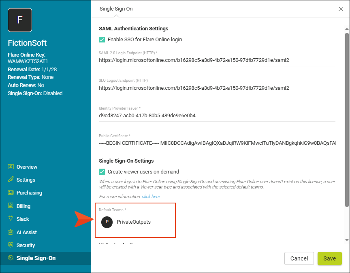Click the Renewal Date 1/1/28 text
Screen dimensions: 350x273
[x=32, y=69]
